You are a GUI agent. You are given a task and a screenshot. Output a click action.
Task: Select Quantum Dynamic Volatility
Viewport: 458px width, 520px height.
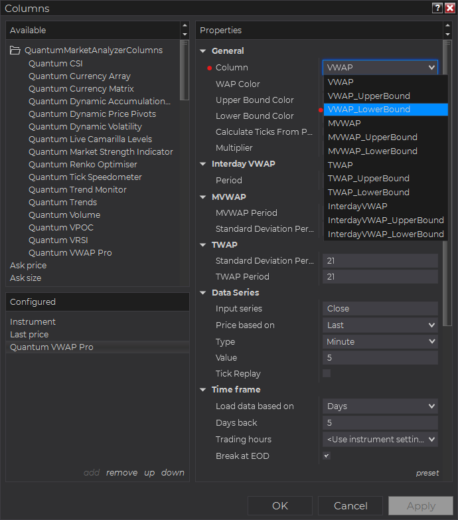(x=85, y=127)
